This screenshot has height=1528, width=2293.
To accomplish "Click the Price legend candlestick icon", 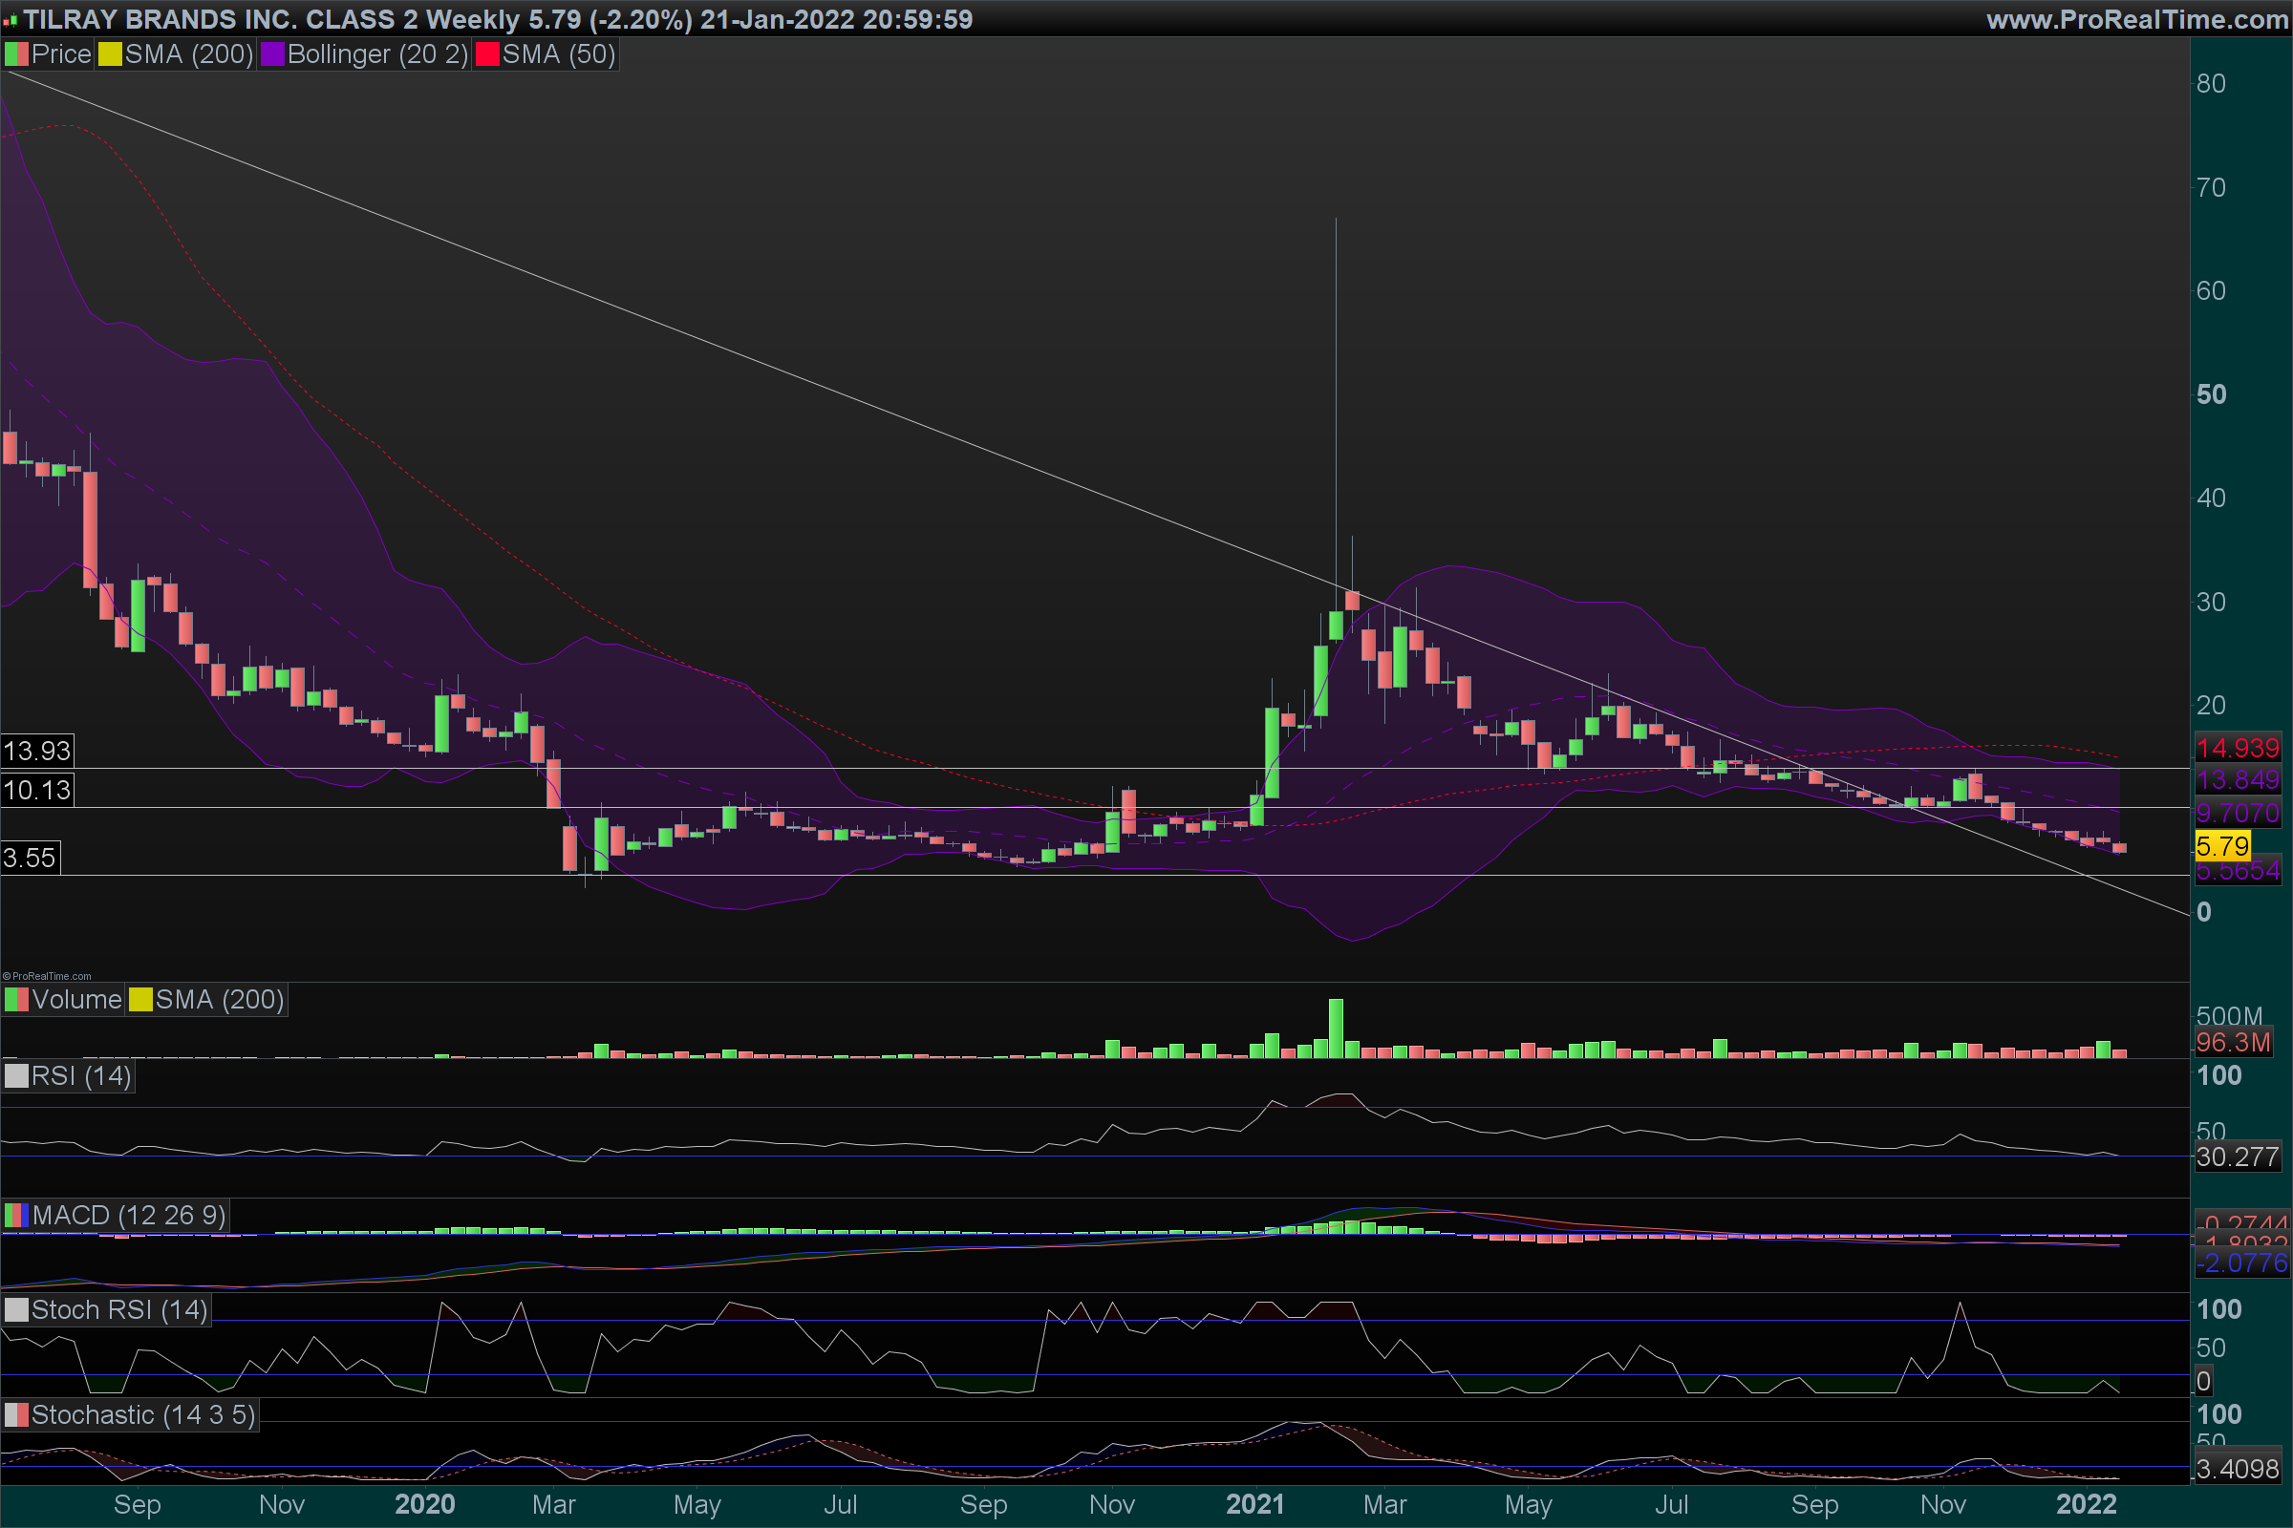I will (x=16, y=54).
